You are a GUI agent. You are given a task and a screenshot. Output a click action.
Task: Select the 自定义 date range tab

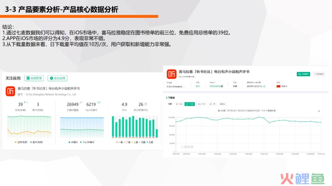(222, 104)
